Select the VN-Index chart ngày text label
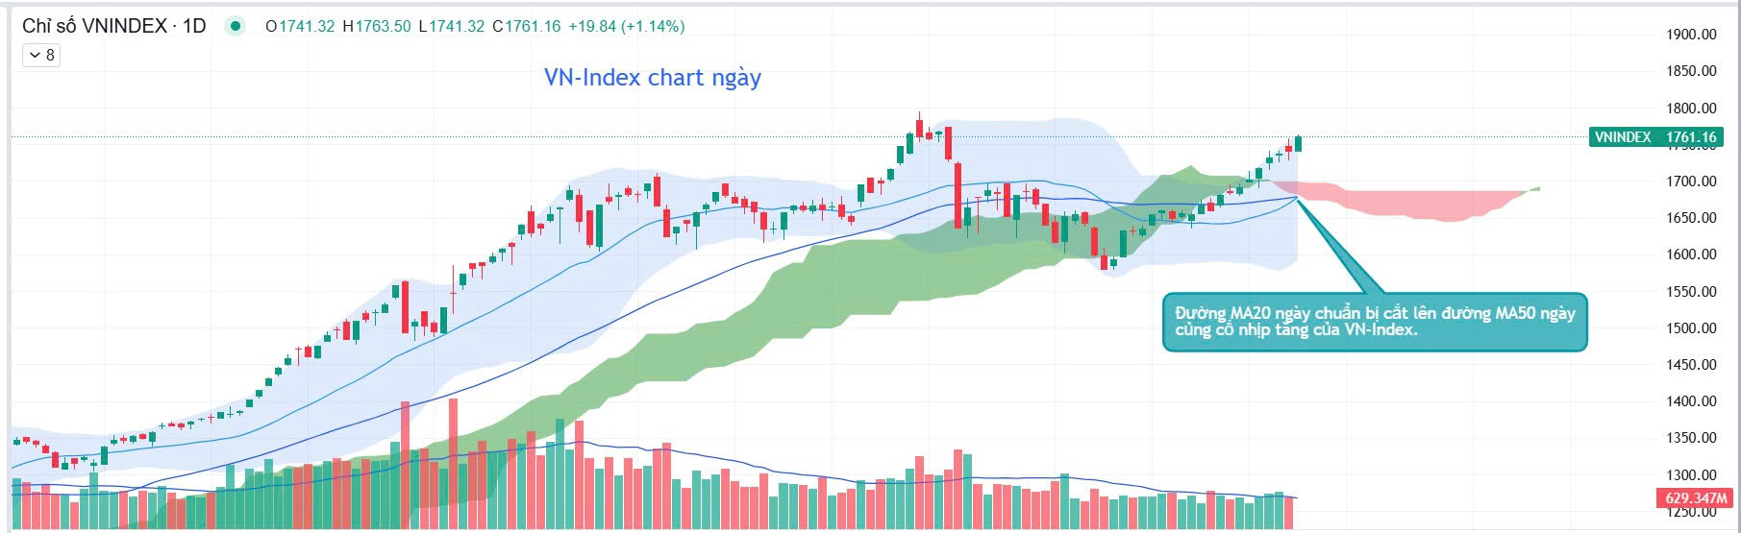 click(x=652, y=78)
